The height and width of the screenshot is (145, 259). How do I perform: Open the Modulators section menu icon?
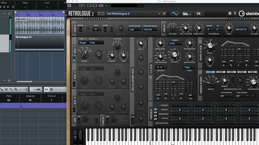tap(200, 72)
